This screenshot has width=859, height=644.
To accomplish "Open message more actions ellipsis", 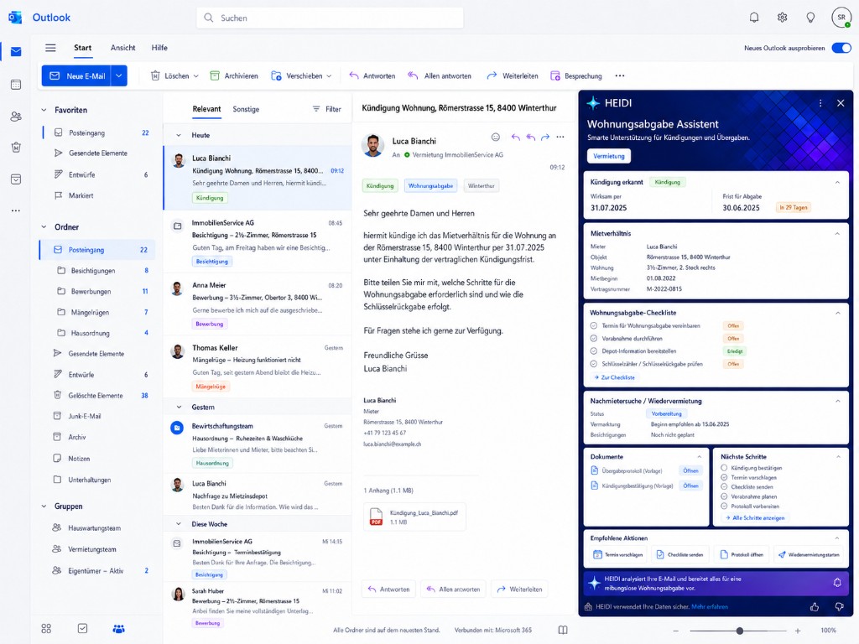I will (x=560, y=137).
